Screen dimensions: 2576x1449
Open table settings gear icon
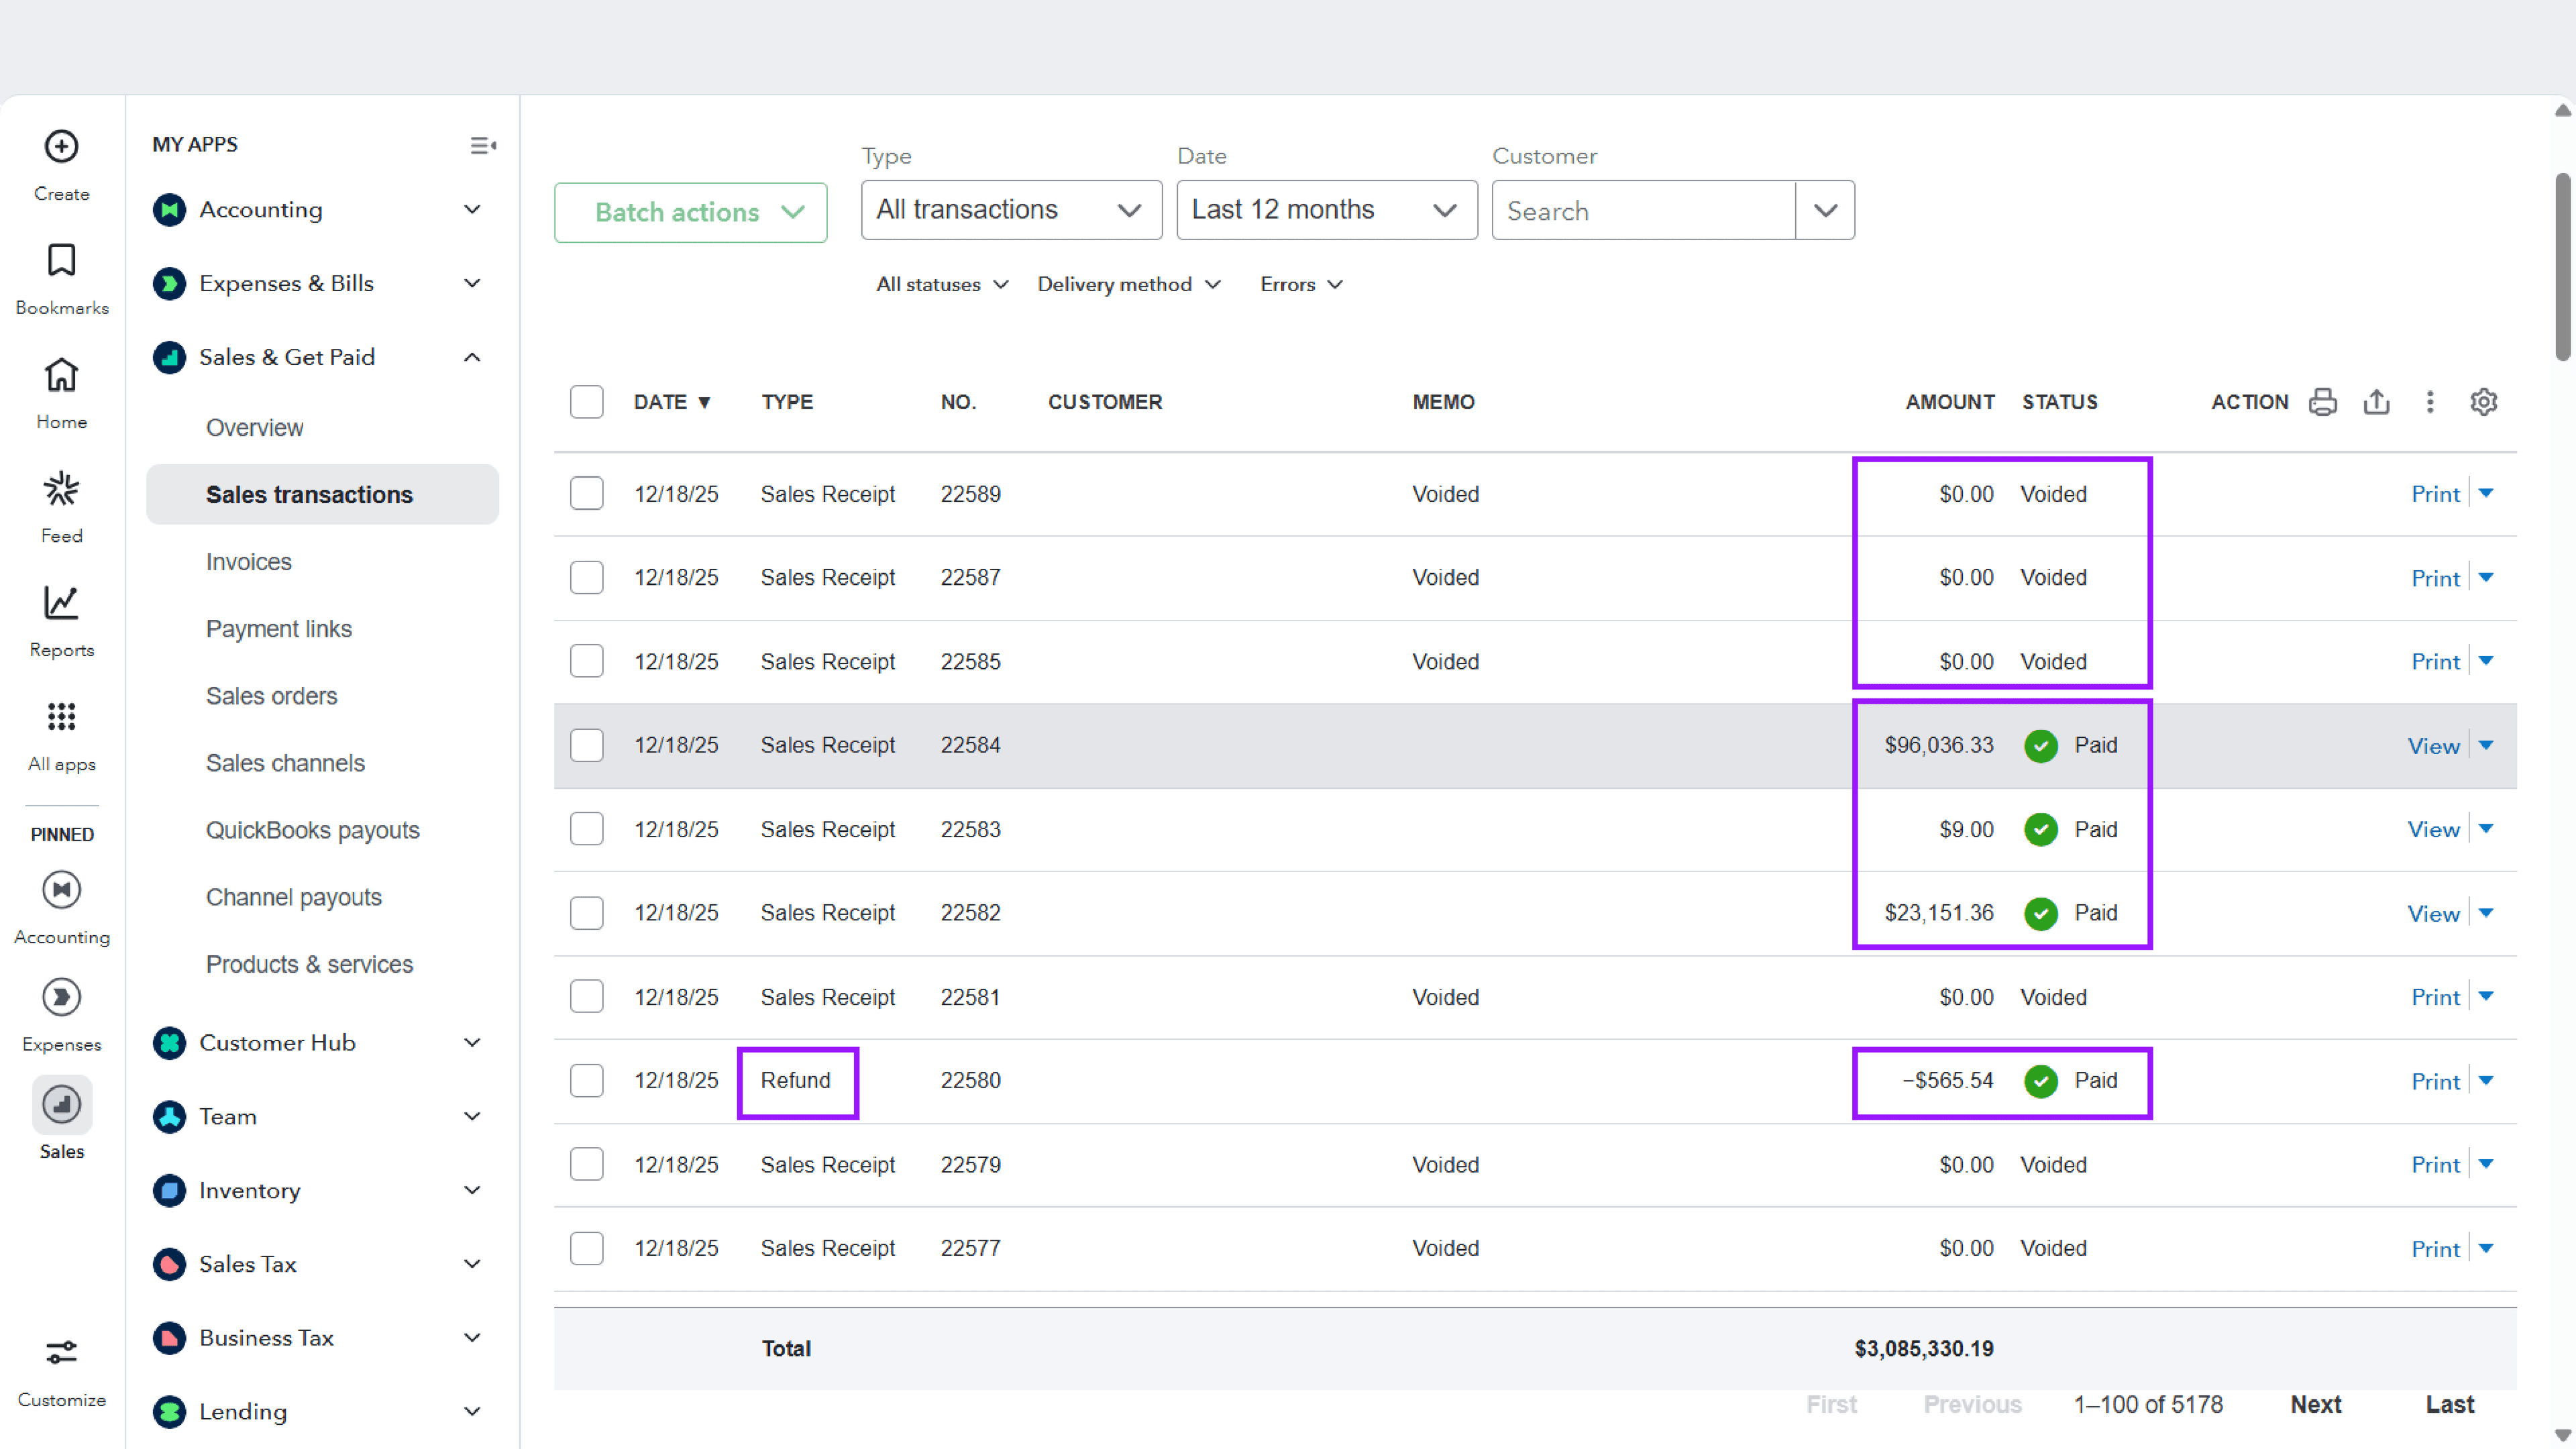(2483, 402)
